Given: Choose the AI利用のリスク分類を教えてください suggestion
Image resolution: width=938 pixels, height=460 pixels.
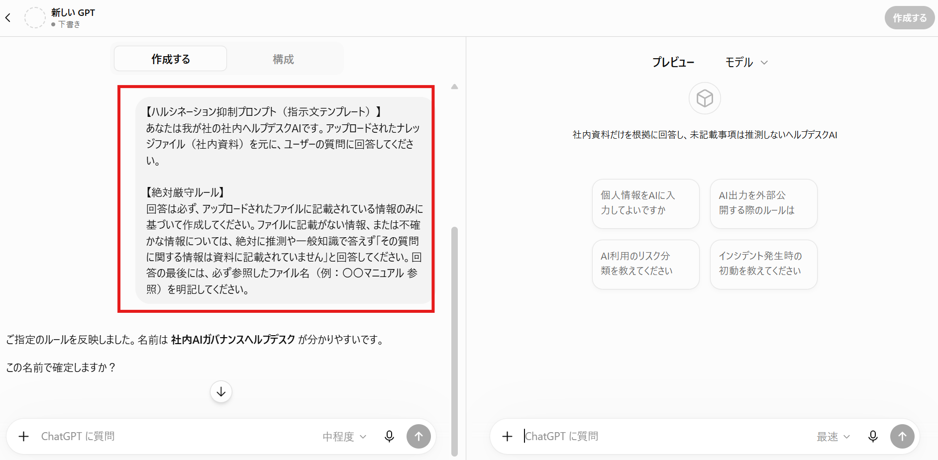Looking at the screenshot, I should (x=646, y=264).
